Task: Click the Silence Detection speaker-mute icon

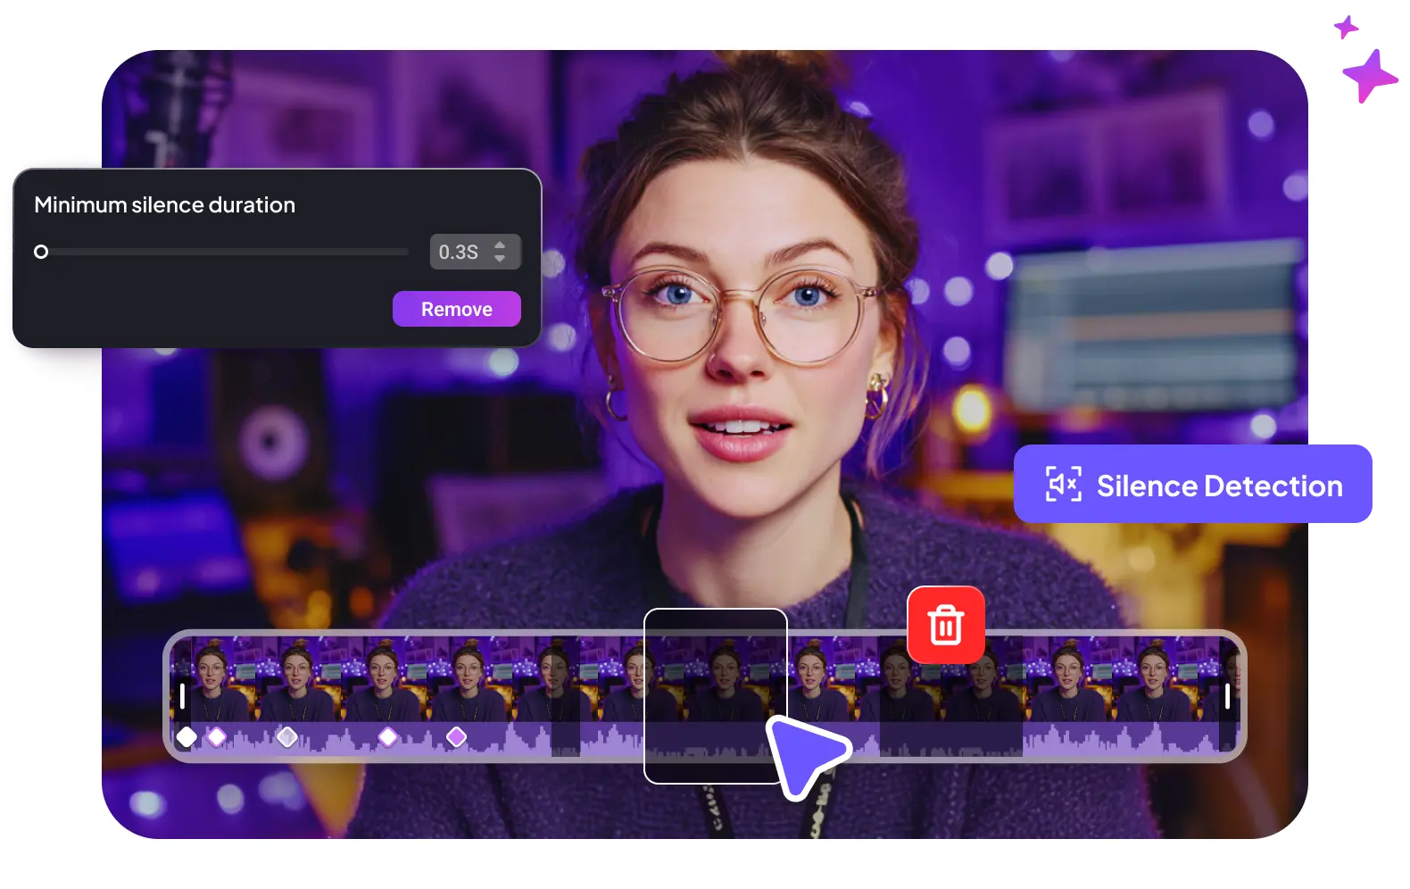Action: pyautogui.click(x=1063, y=485)
